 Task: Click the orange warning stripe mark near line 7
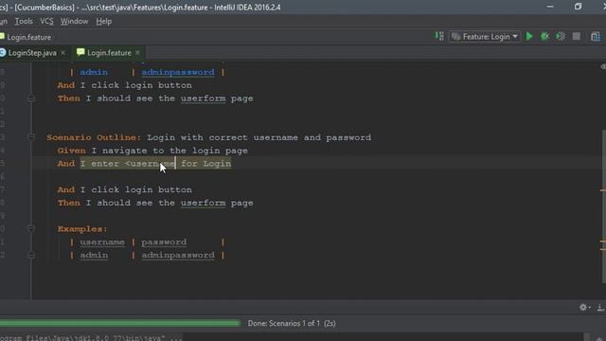coord(603,189)
